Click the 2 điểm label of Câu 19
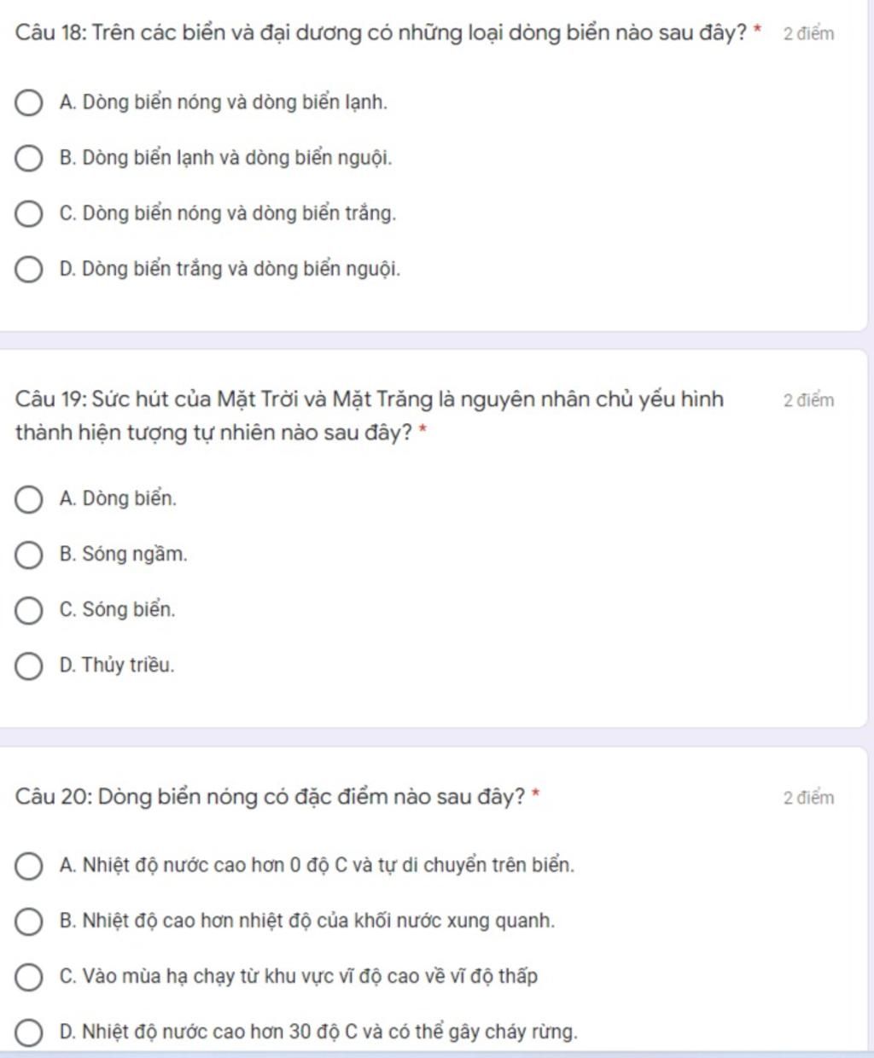The image size is (874, 1058). tap(808, 401)
